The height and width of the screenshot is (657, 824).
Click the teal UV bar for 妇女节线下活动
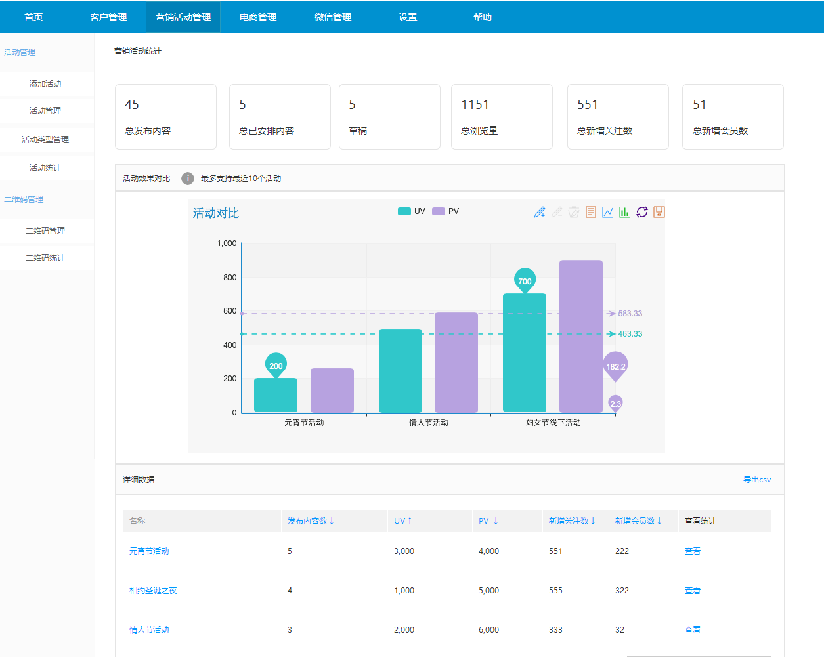click(x=525, y=353)
